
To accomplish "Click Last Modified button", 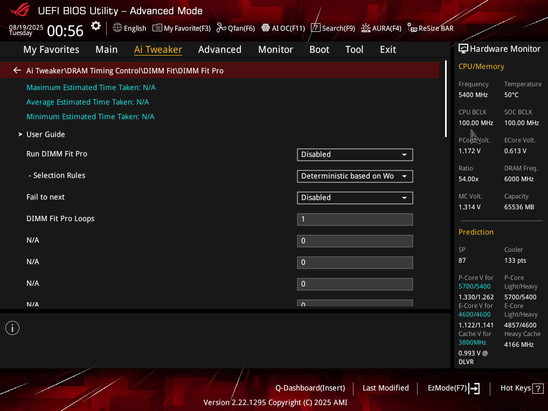I will (385, 388).
